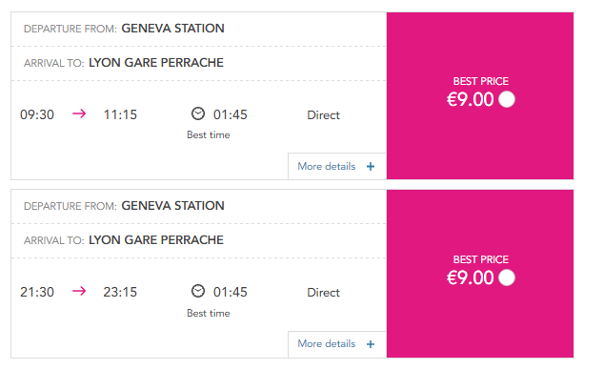Click the €9.00 price on the first journey
The width and height of the screenshot is (603, 370).
[x=470, y=99]
